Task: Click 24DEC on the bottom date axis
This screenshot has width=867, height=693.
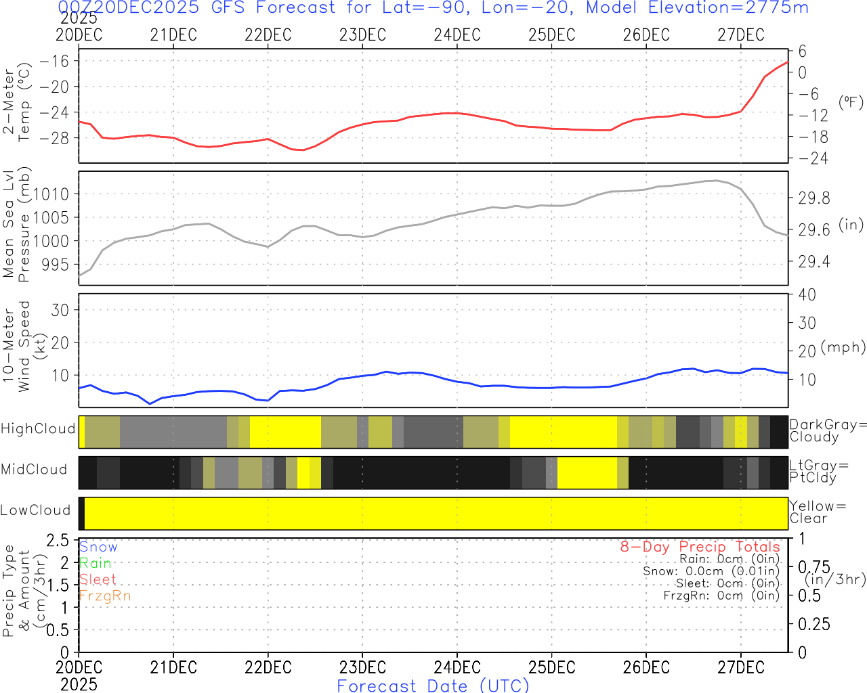Action: (457, 667)
